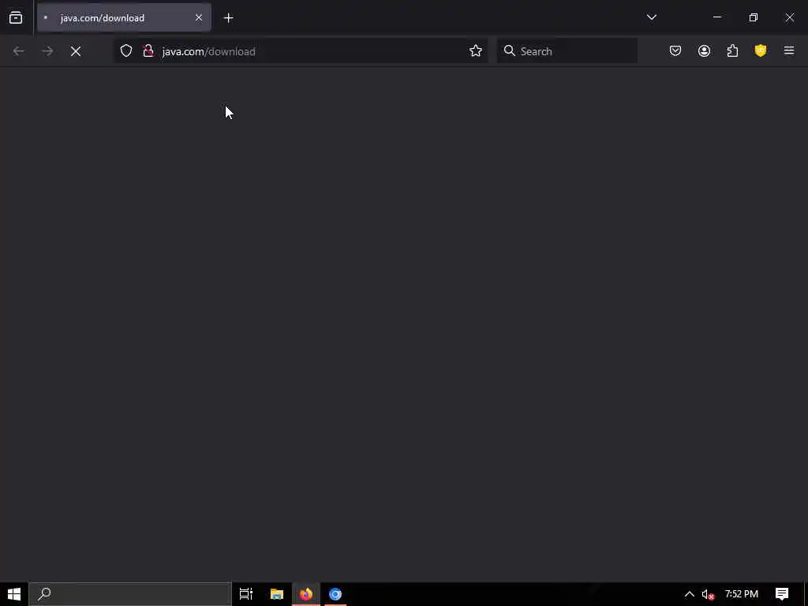Viewport: 808px width, 606px height.
Task: Open Firefox View button
Action: (x=16, y=18)
